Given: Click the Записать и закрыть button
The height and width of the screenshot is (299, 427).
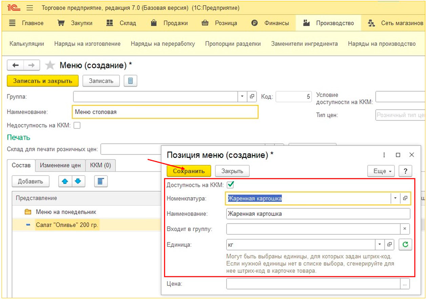Looking at the screenshot, I should [43, 81].
